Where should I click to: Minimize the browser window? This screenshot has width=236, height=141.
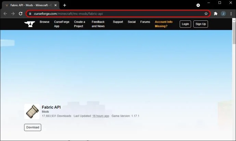(209, 3)
